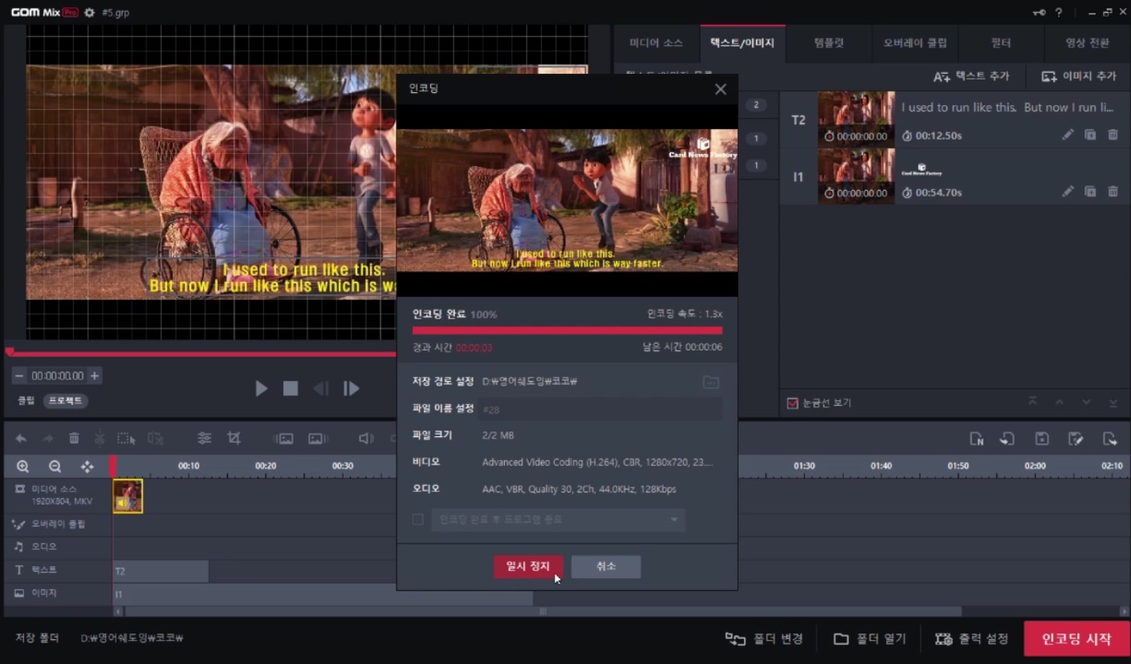Click the save-as icon with pencil

1076,439
